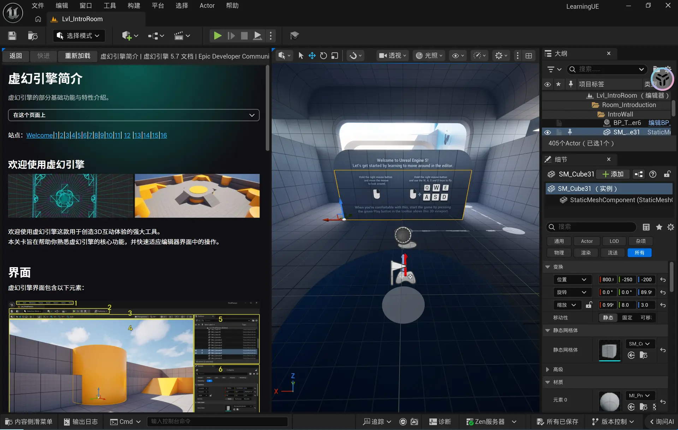Screen dimensions: 678x430
Task: Reset the location value to default
Action: (663, 280)
